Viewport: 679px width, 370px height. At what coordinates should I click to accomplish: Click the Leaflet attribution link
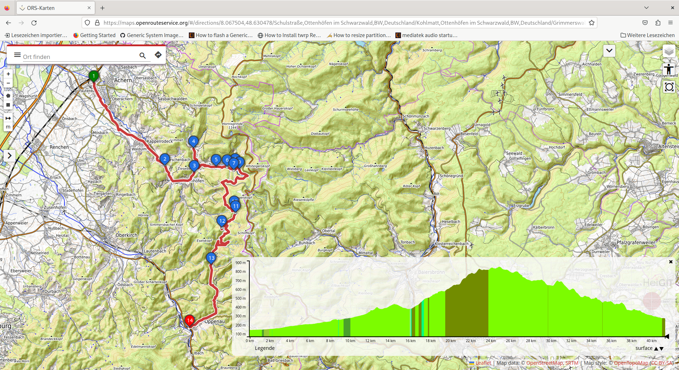483,363
